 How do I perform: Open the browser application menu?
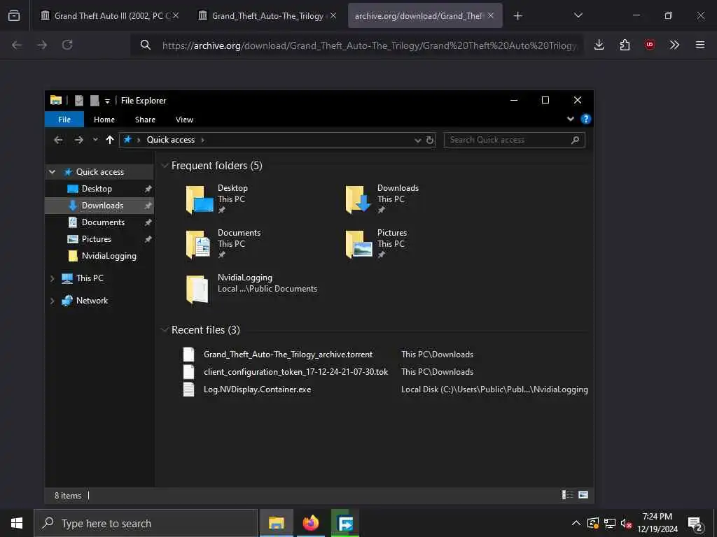click(x=699, y=45)
